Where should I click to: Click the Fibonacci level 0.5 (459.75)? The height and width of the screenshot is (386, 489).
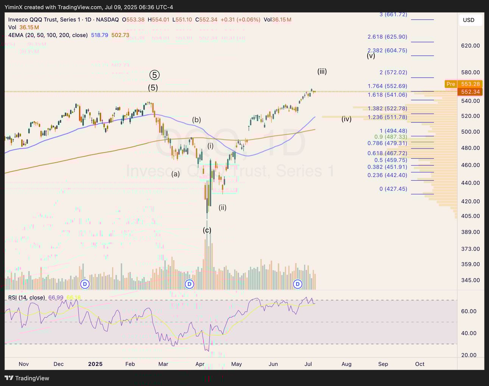[391, 160]
